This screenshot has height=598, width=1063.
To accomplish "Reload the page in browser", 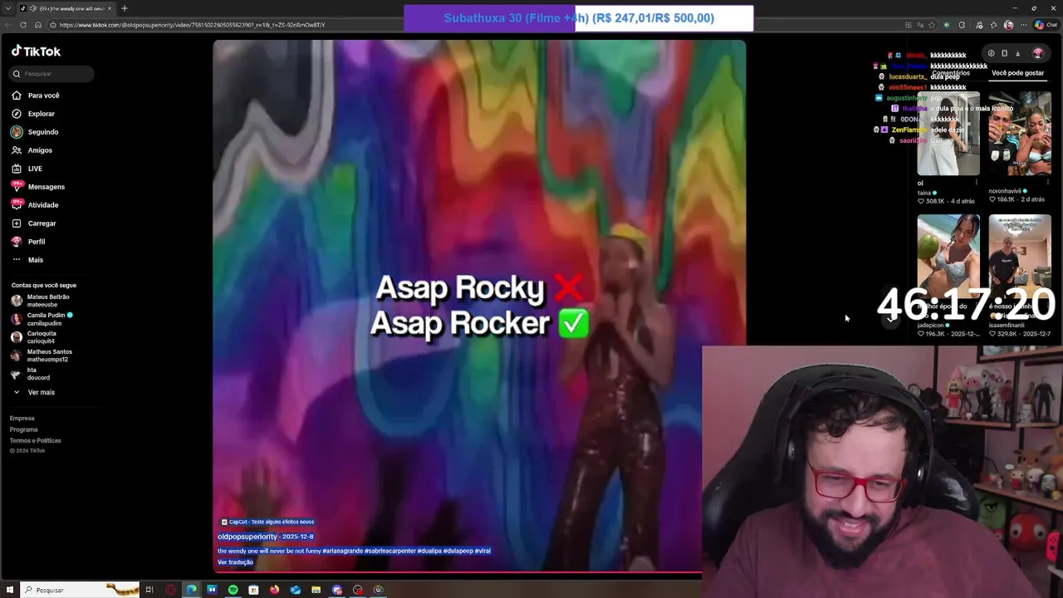I will pyautogui.click(x=23, y=25).
